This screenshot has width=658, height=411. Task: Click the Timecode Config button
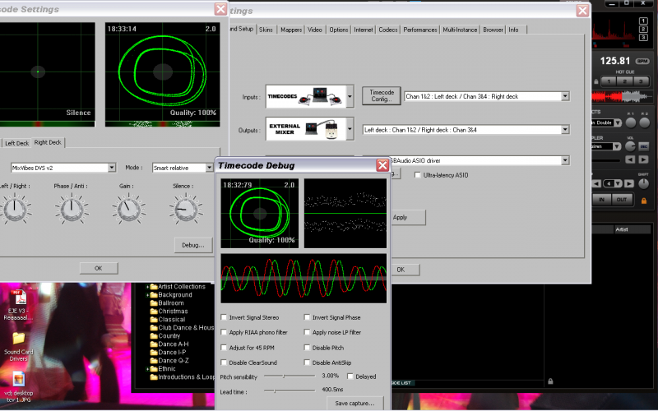tap(382, 96)
